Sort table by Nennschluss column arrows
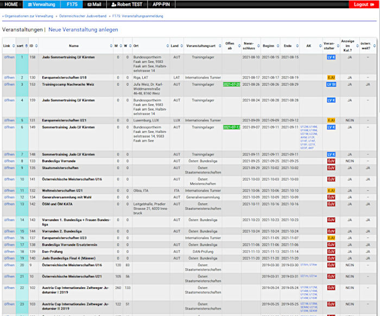Screen dimensions: 380x316 click(x=258, y=46)
